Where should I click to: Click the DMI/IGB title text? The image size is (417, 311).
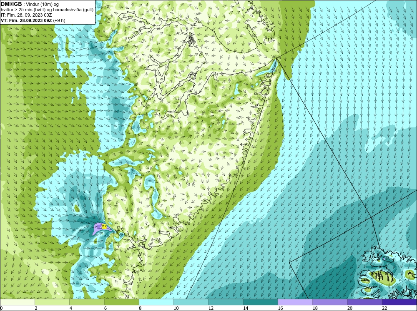coord(11,4)
